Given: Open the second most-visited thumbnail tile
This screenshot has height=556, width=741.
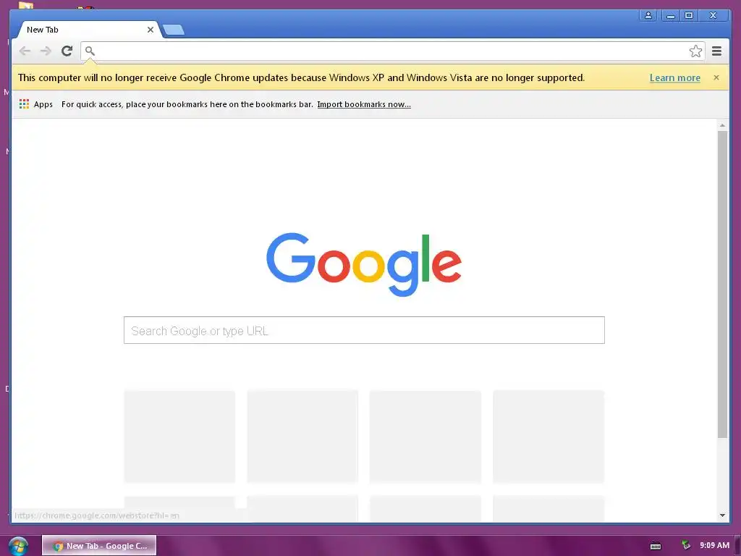Looking at the screenshot, I should tap(302, 437).
